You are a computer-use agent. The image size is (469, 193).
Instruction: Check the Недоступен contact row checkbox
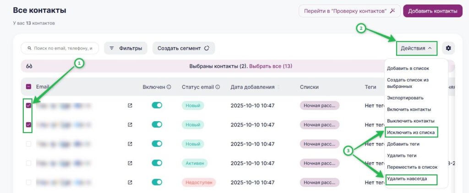[28, 182]
